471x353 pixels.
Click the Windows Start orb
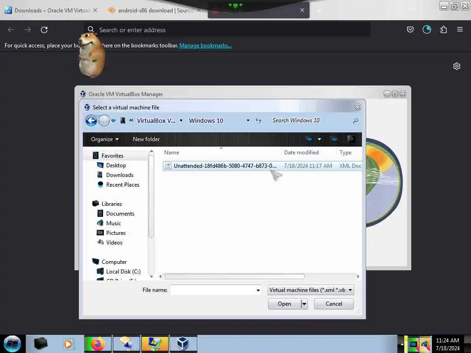point(12,344)
